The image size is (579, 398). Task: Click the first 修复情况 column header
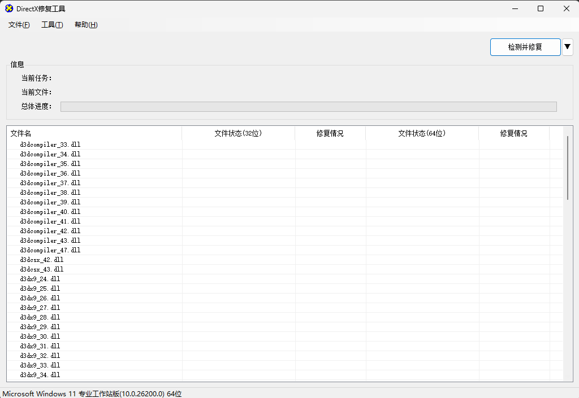coord(330,134)
